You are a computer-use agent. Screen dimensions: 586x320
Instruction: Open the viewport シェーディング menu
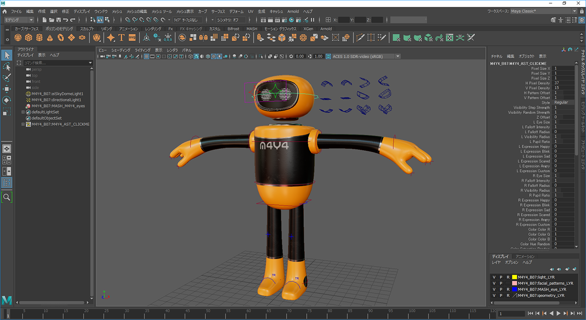121,50
